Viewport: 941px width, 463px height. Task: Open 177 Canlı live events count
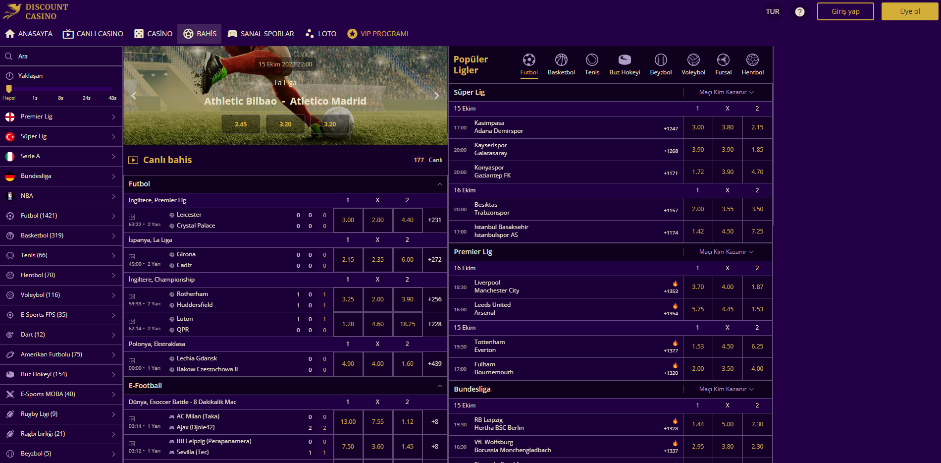[x=428, y=160]
